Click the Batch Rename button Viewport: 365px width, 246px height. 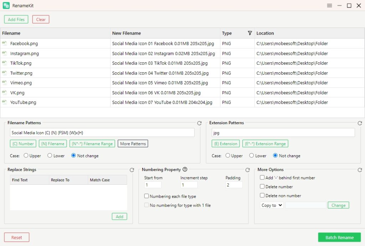(x=339, y=237)
